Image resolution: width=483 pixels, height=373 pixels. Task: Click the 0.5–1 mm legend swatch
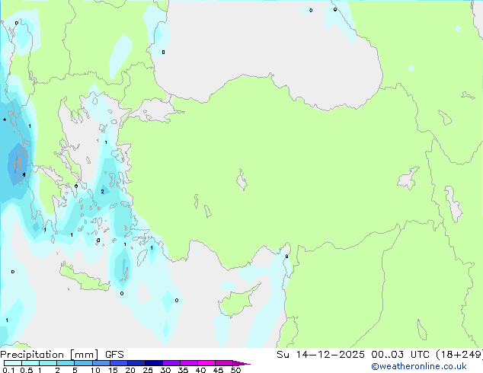(x=30, y=363)
